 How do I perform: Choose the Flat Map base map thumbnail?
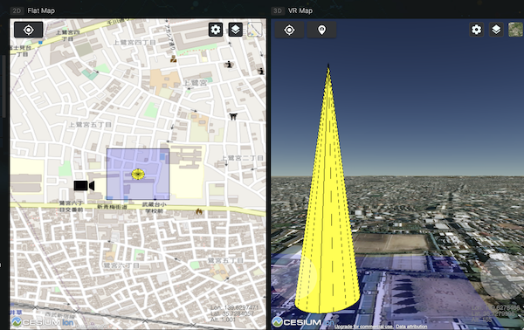pos(255,30)
